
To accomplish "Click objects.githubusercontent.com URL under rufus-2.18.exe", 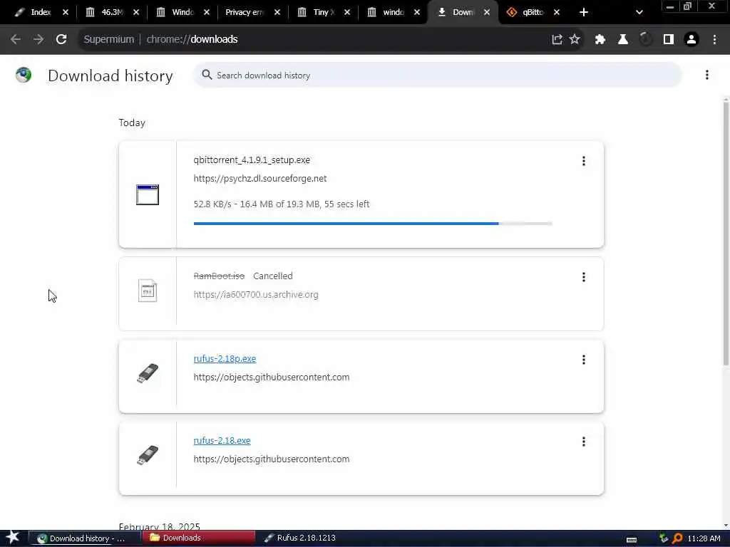I will (x=272, y=459).
